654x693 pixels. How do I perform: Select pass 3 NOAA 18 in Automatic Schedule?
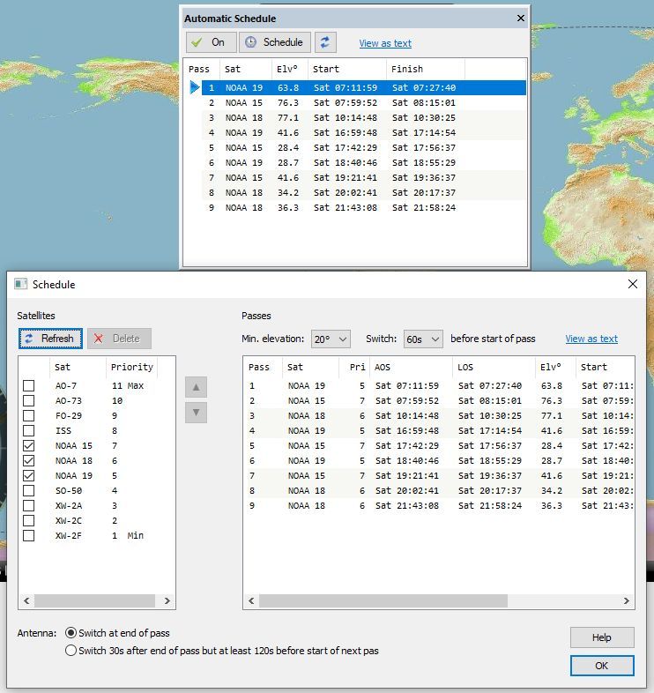(x=353, y=118)
